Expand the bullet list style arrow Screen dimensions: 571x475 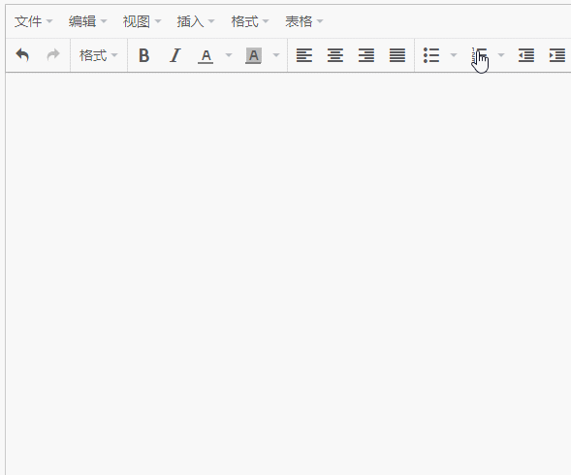(x=454, y=55)
